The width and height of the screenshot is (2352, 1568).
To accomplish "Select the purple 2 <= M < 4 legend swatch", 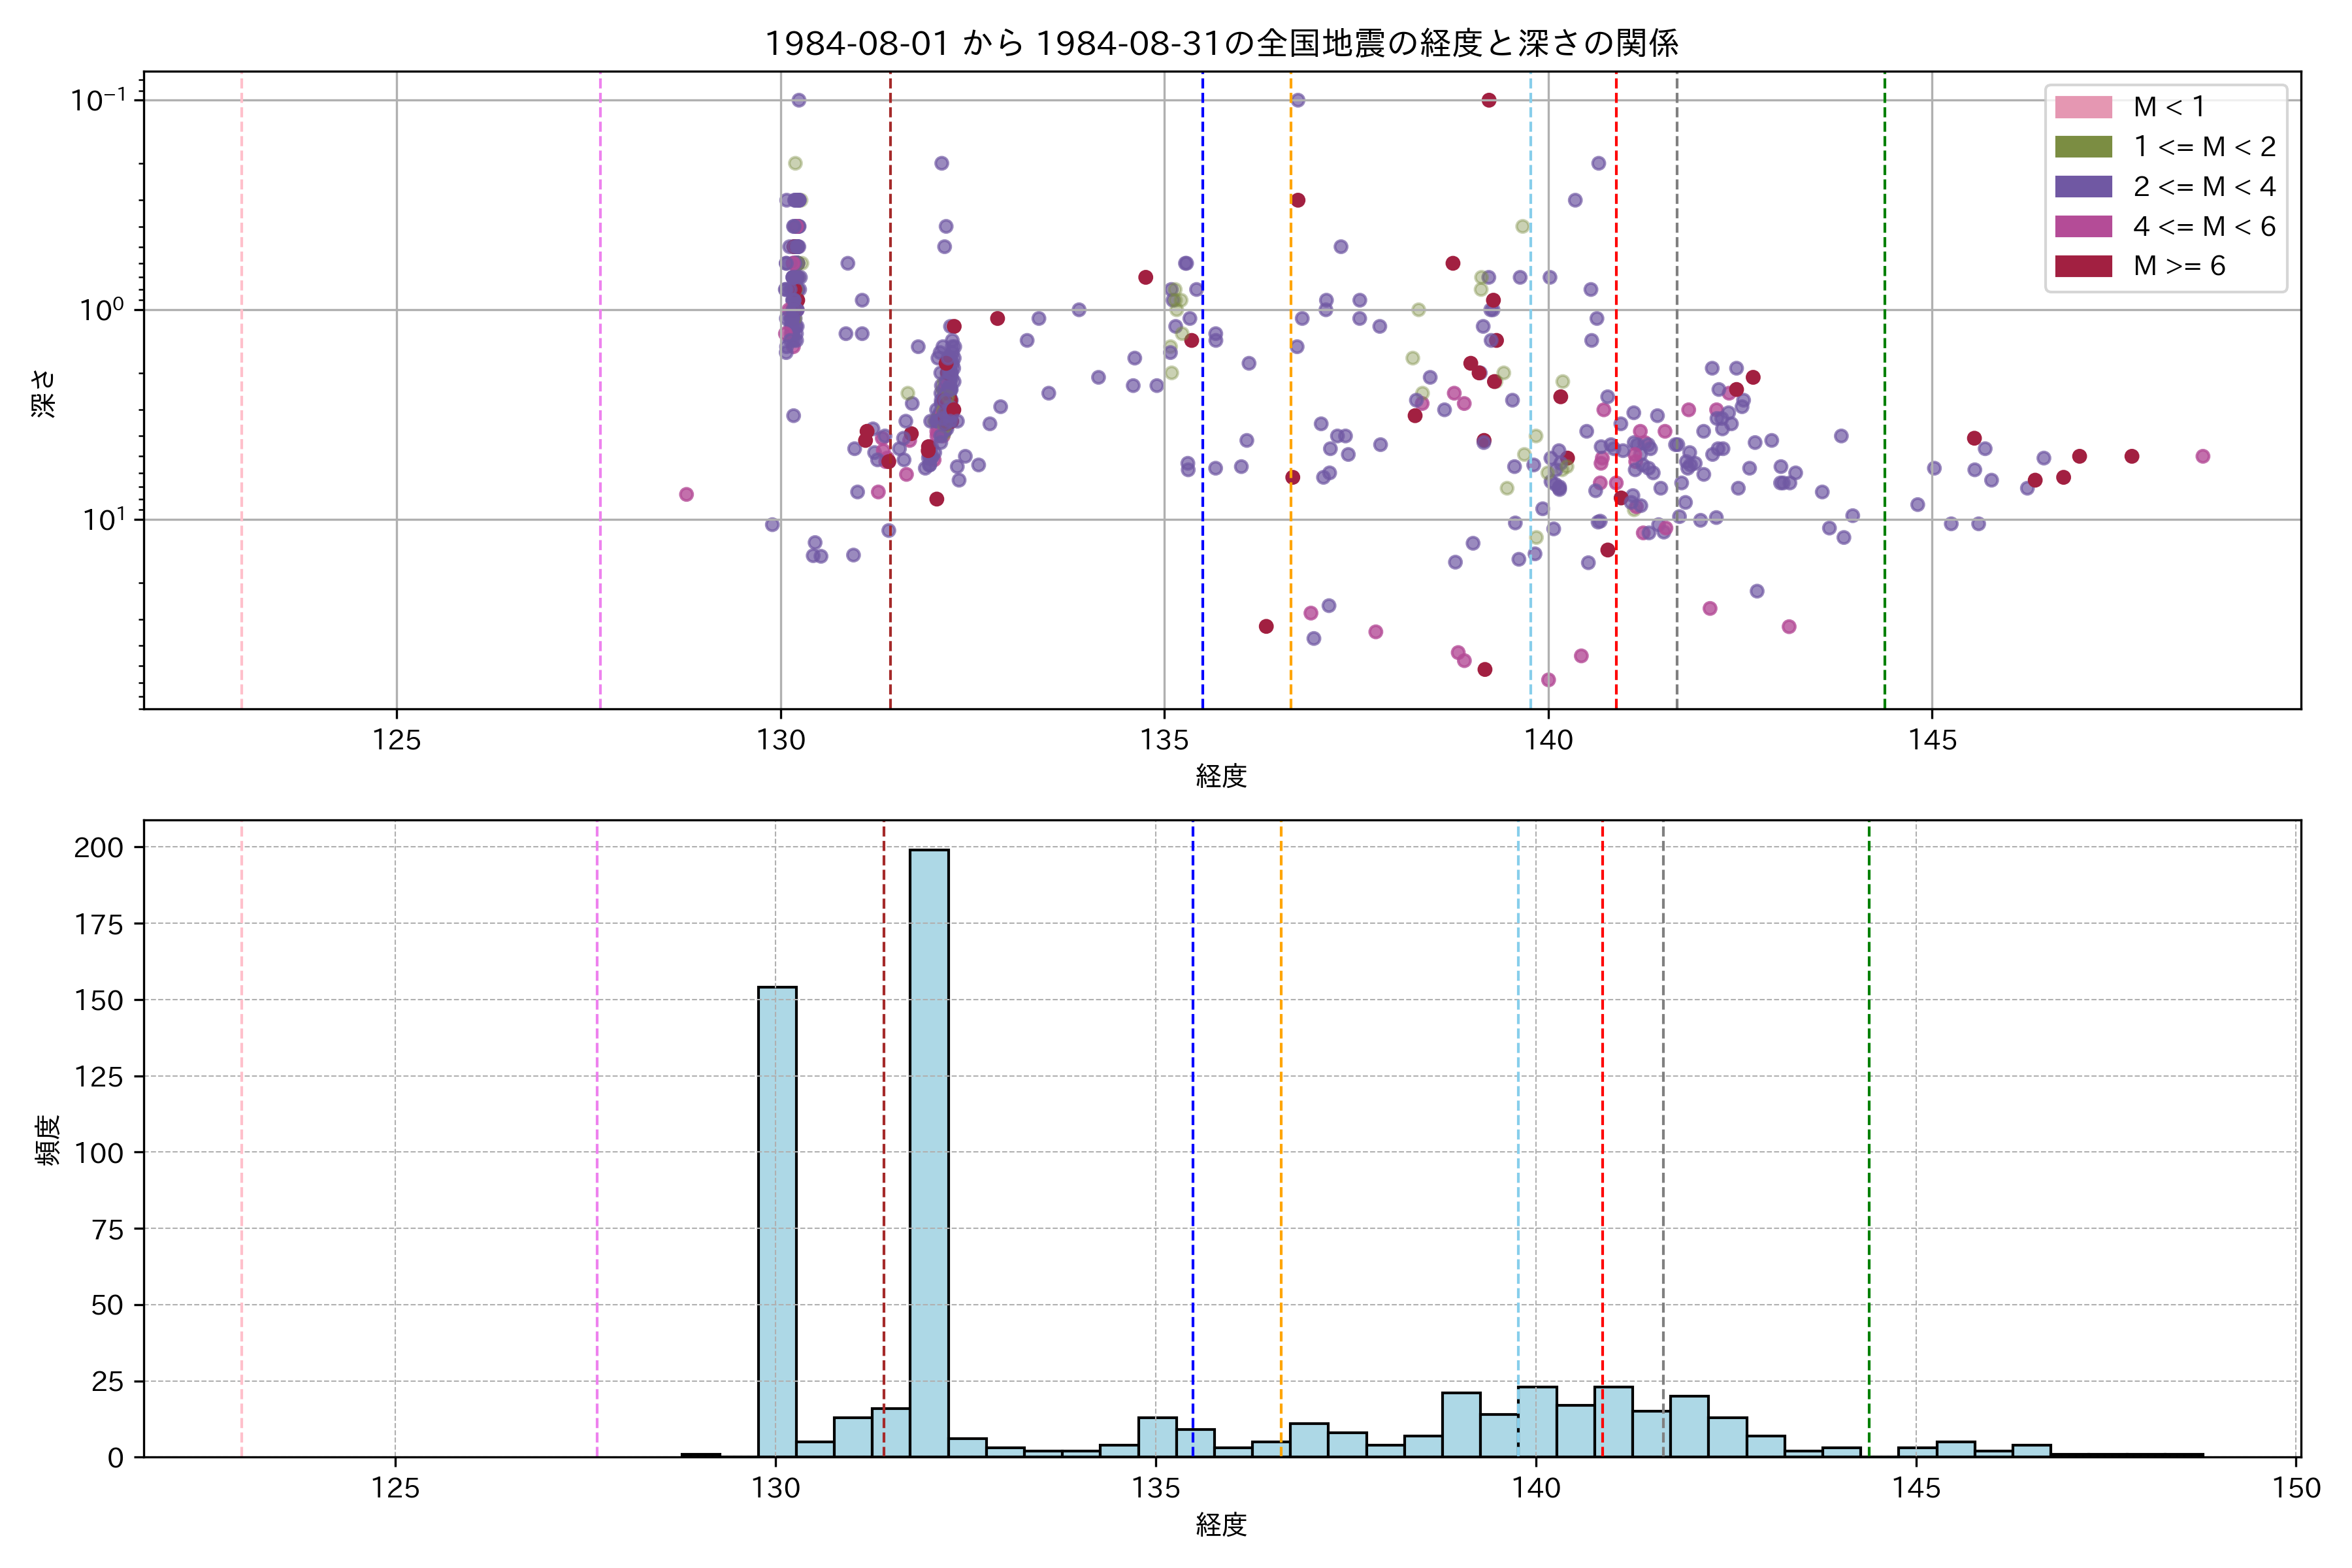I will 2083,187.
